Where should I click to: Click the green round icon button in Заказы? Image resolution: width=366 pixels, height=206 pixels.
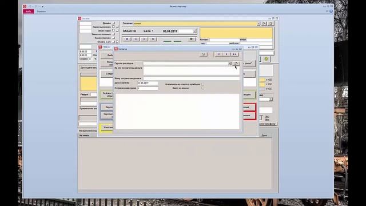(266, 59)
